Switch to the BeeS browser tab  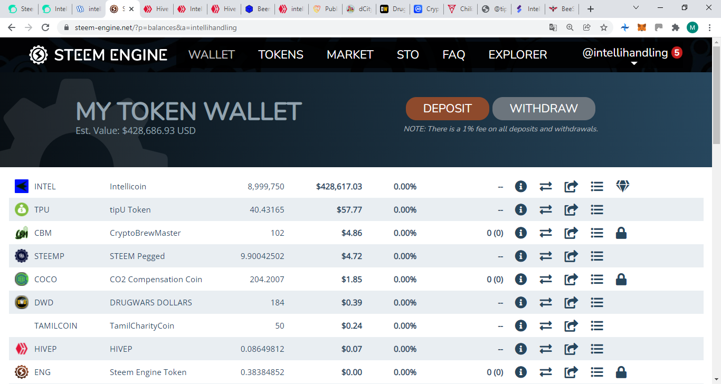[x=563, y=9]
